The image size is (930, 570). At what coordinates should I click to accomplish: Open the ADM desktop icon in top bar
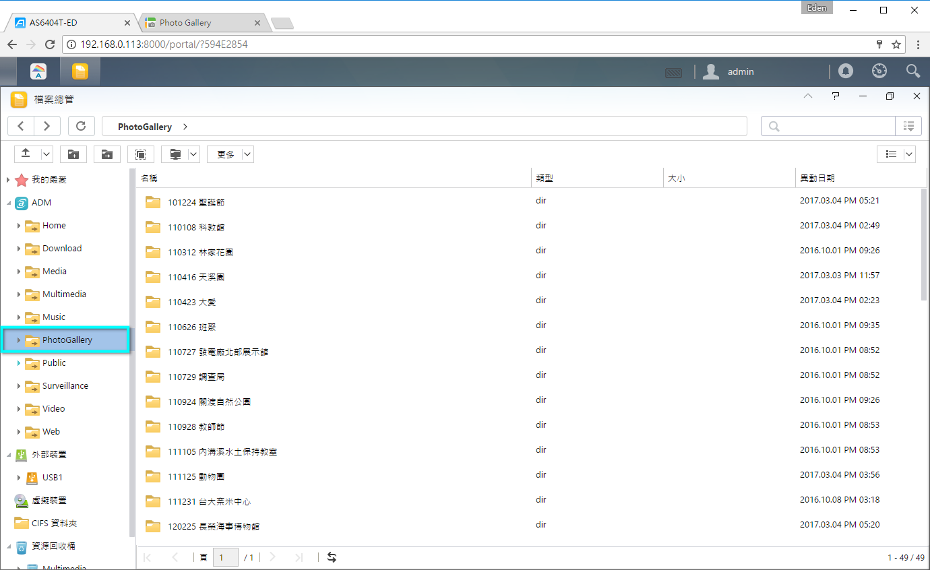38,71
